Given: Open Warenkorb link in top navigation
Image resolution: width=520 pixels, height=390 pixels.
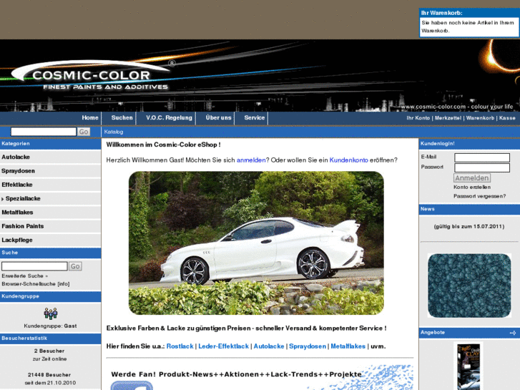Looking at the screenshot, I should pyautogui.click(x=480, y=118).
